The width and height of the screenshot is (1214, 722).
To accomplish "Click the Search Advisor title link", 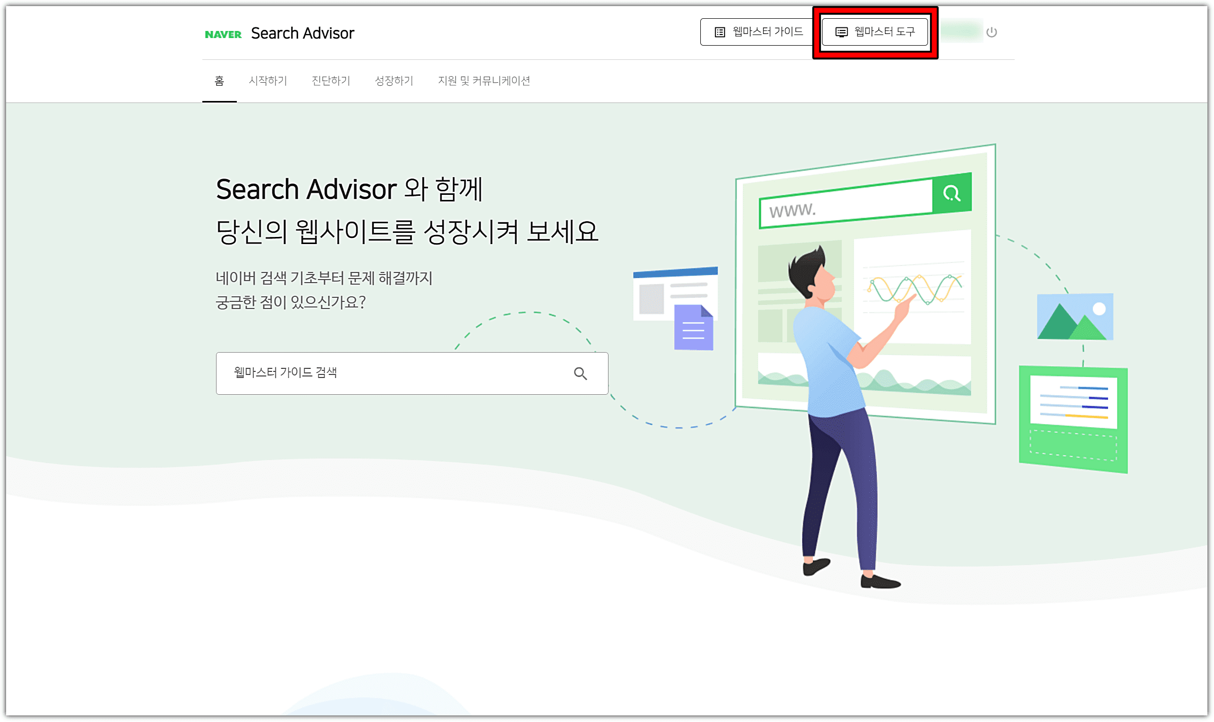I will [303, 33].
